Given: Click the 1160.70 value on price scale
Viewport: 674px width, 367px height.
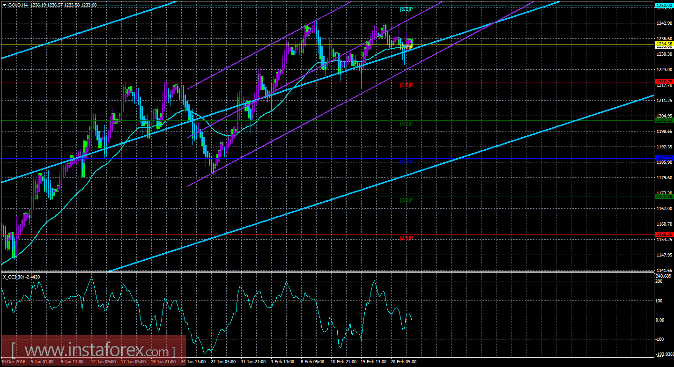Looking at the screenshot, I should (664, 224).
